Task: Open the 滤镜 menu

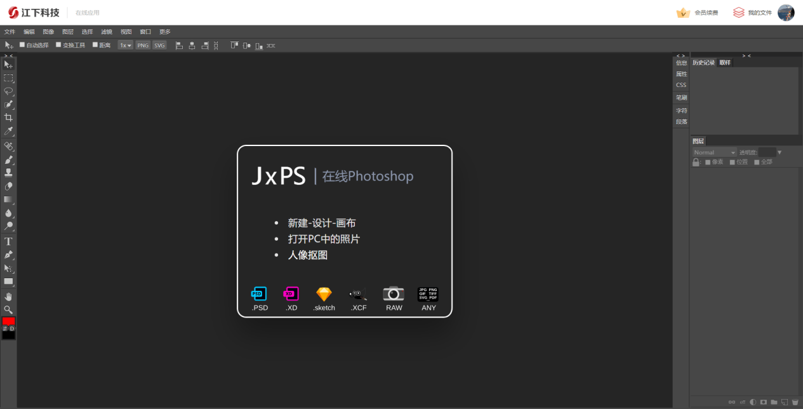Action: (x=107, y=32)
